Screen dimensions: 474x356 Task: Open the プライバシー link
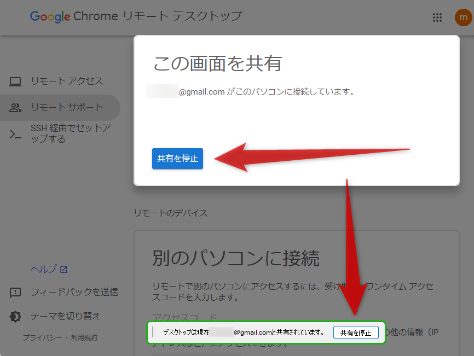pos(42,337)
